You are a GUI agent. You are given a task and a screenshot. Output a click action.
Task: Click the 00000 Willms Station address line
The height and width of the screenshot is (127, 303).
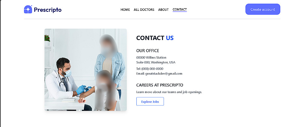point(151,57)
